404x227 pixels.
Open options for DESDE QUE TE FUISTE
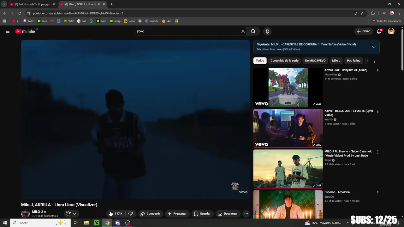[x=378, y=111]
